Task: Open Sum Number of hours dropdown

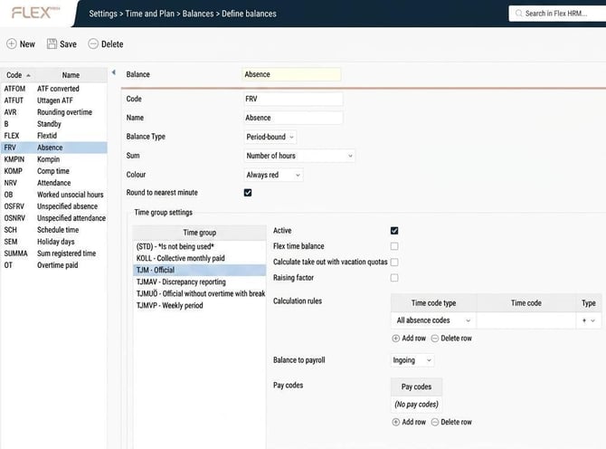Action: [x=299, y=156]
